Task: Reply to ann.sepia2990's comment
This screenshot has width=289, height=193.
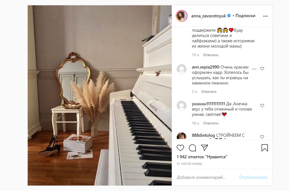Action: point(209,92)
